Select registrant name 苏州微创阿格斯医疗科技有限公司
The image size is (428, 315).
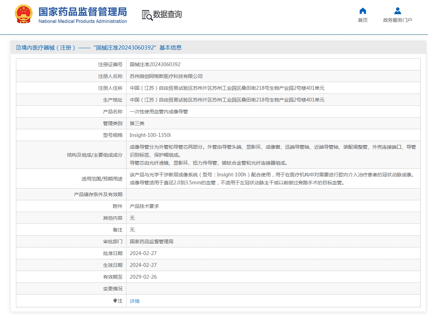pos(166,76)
